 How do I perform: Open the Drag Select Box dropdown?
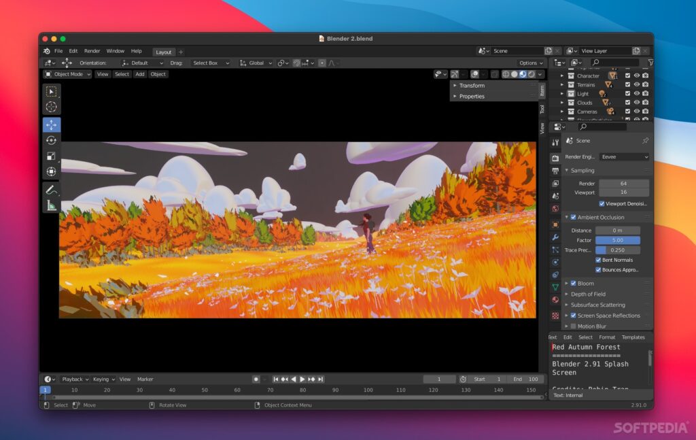(211, 63)
